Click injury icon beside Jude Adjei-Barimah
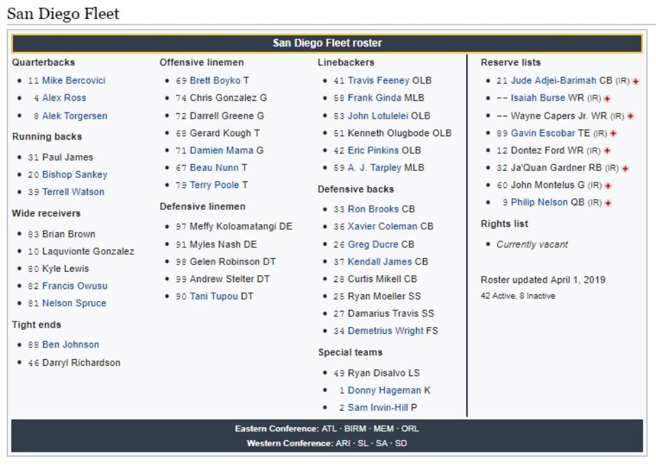 click(x=636, y=81)
